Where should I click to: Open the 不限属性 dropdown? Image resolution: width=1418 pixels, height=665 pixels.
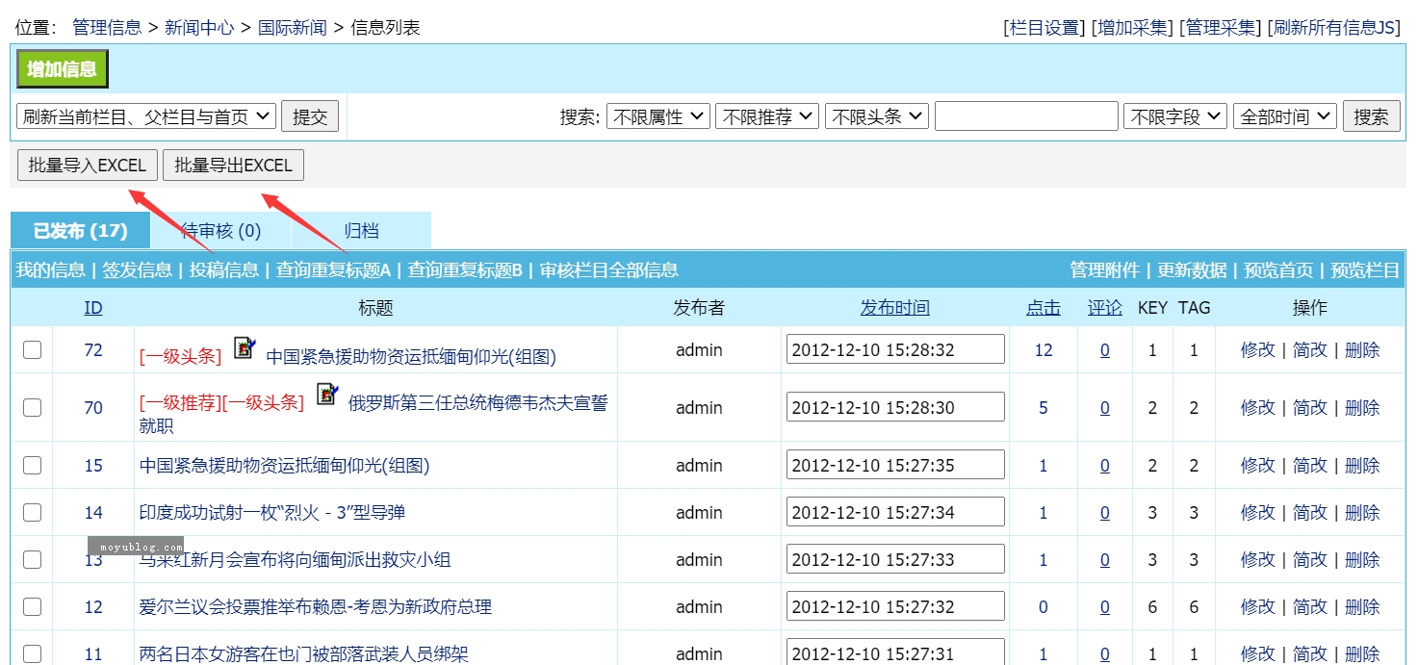[x=658, y=116]
